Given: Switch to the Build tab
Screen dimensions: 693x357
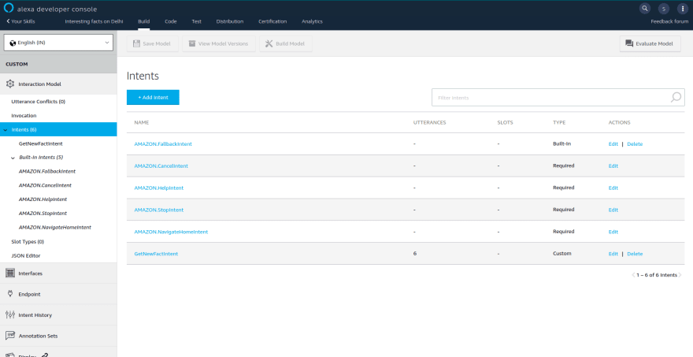Looking at the screenshot, I should point(143,21).
